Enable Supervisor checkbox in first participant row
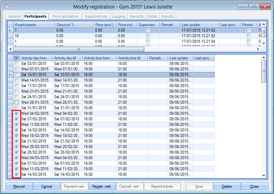This screenshot has width=274, height=194. pyautogui.click(x=148, y=30)
